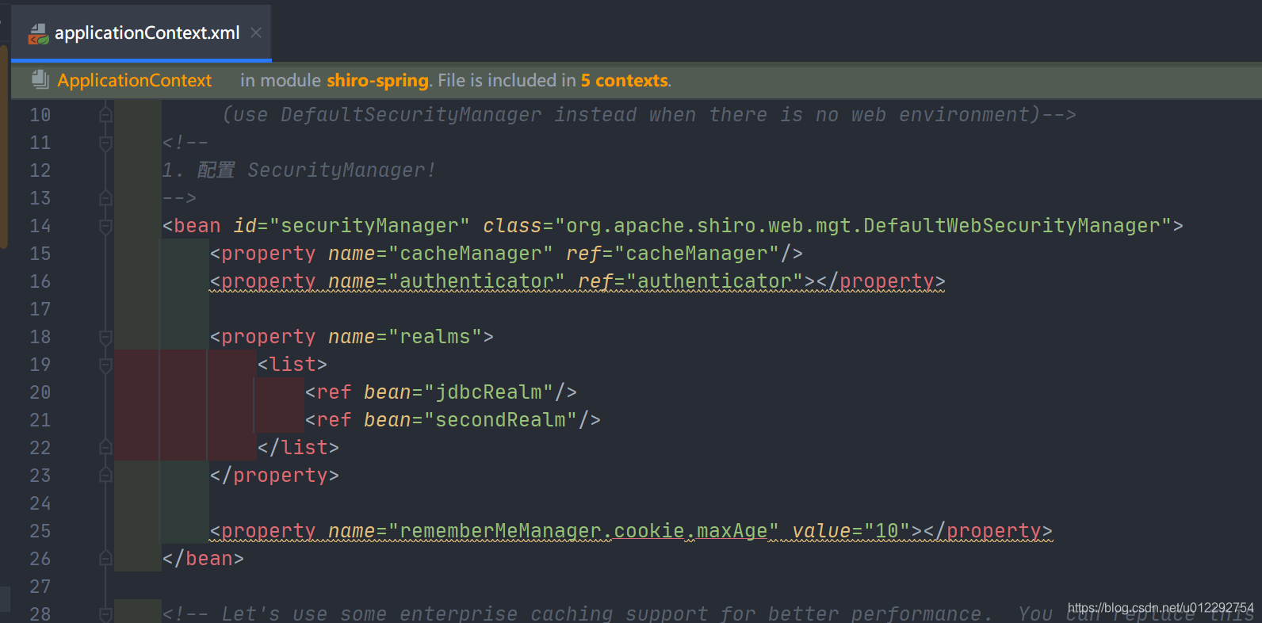
Task: Collapse the realms property at line 18
Action: [105, 337]
